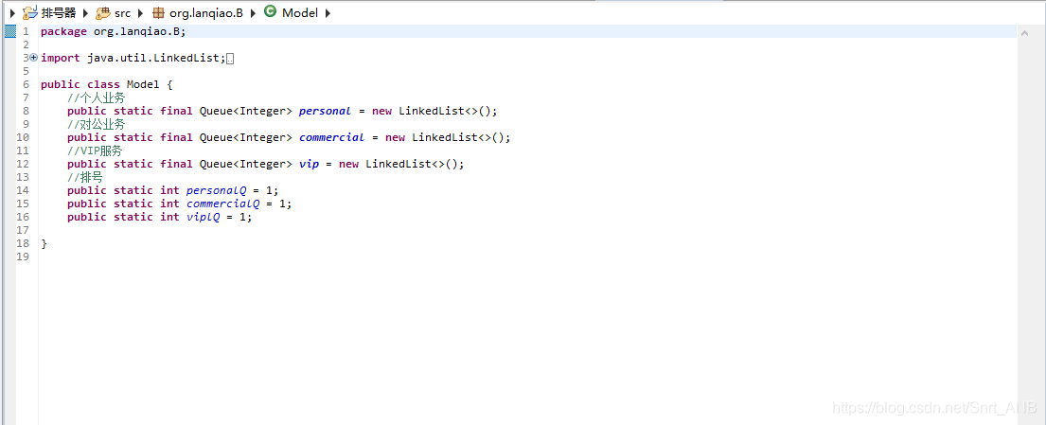This screenshot has width=1046, height=425.
Task: Click line number 19 in the gutter
Action: (x=24, y=257)
